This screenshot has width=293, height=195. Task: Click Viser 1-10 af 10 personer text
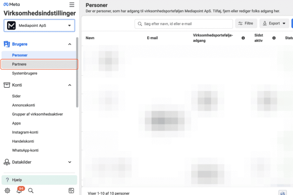(x=108, y=193)
